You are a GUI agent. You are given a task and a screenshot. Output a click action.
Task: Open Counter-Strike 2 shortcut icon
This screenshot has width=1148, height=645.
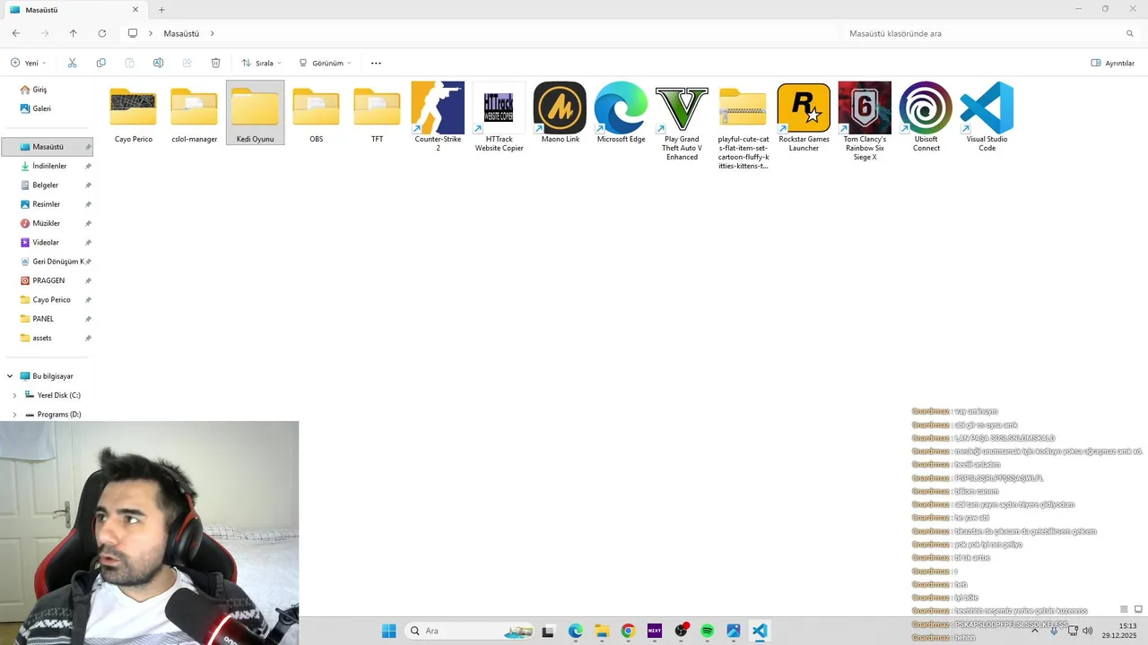(438, 116)
